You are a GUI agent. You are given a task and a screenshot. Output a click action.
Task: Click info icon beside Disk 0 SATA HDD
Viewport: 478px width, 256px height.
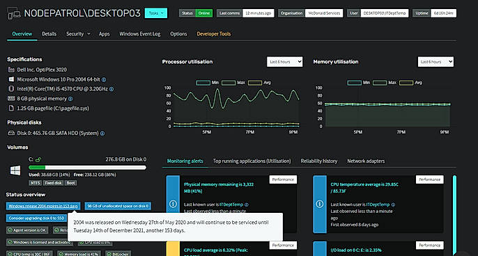(102, 134)
